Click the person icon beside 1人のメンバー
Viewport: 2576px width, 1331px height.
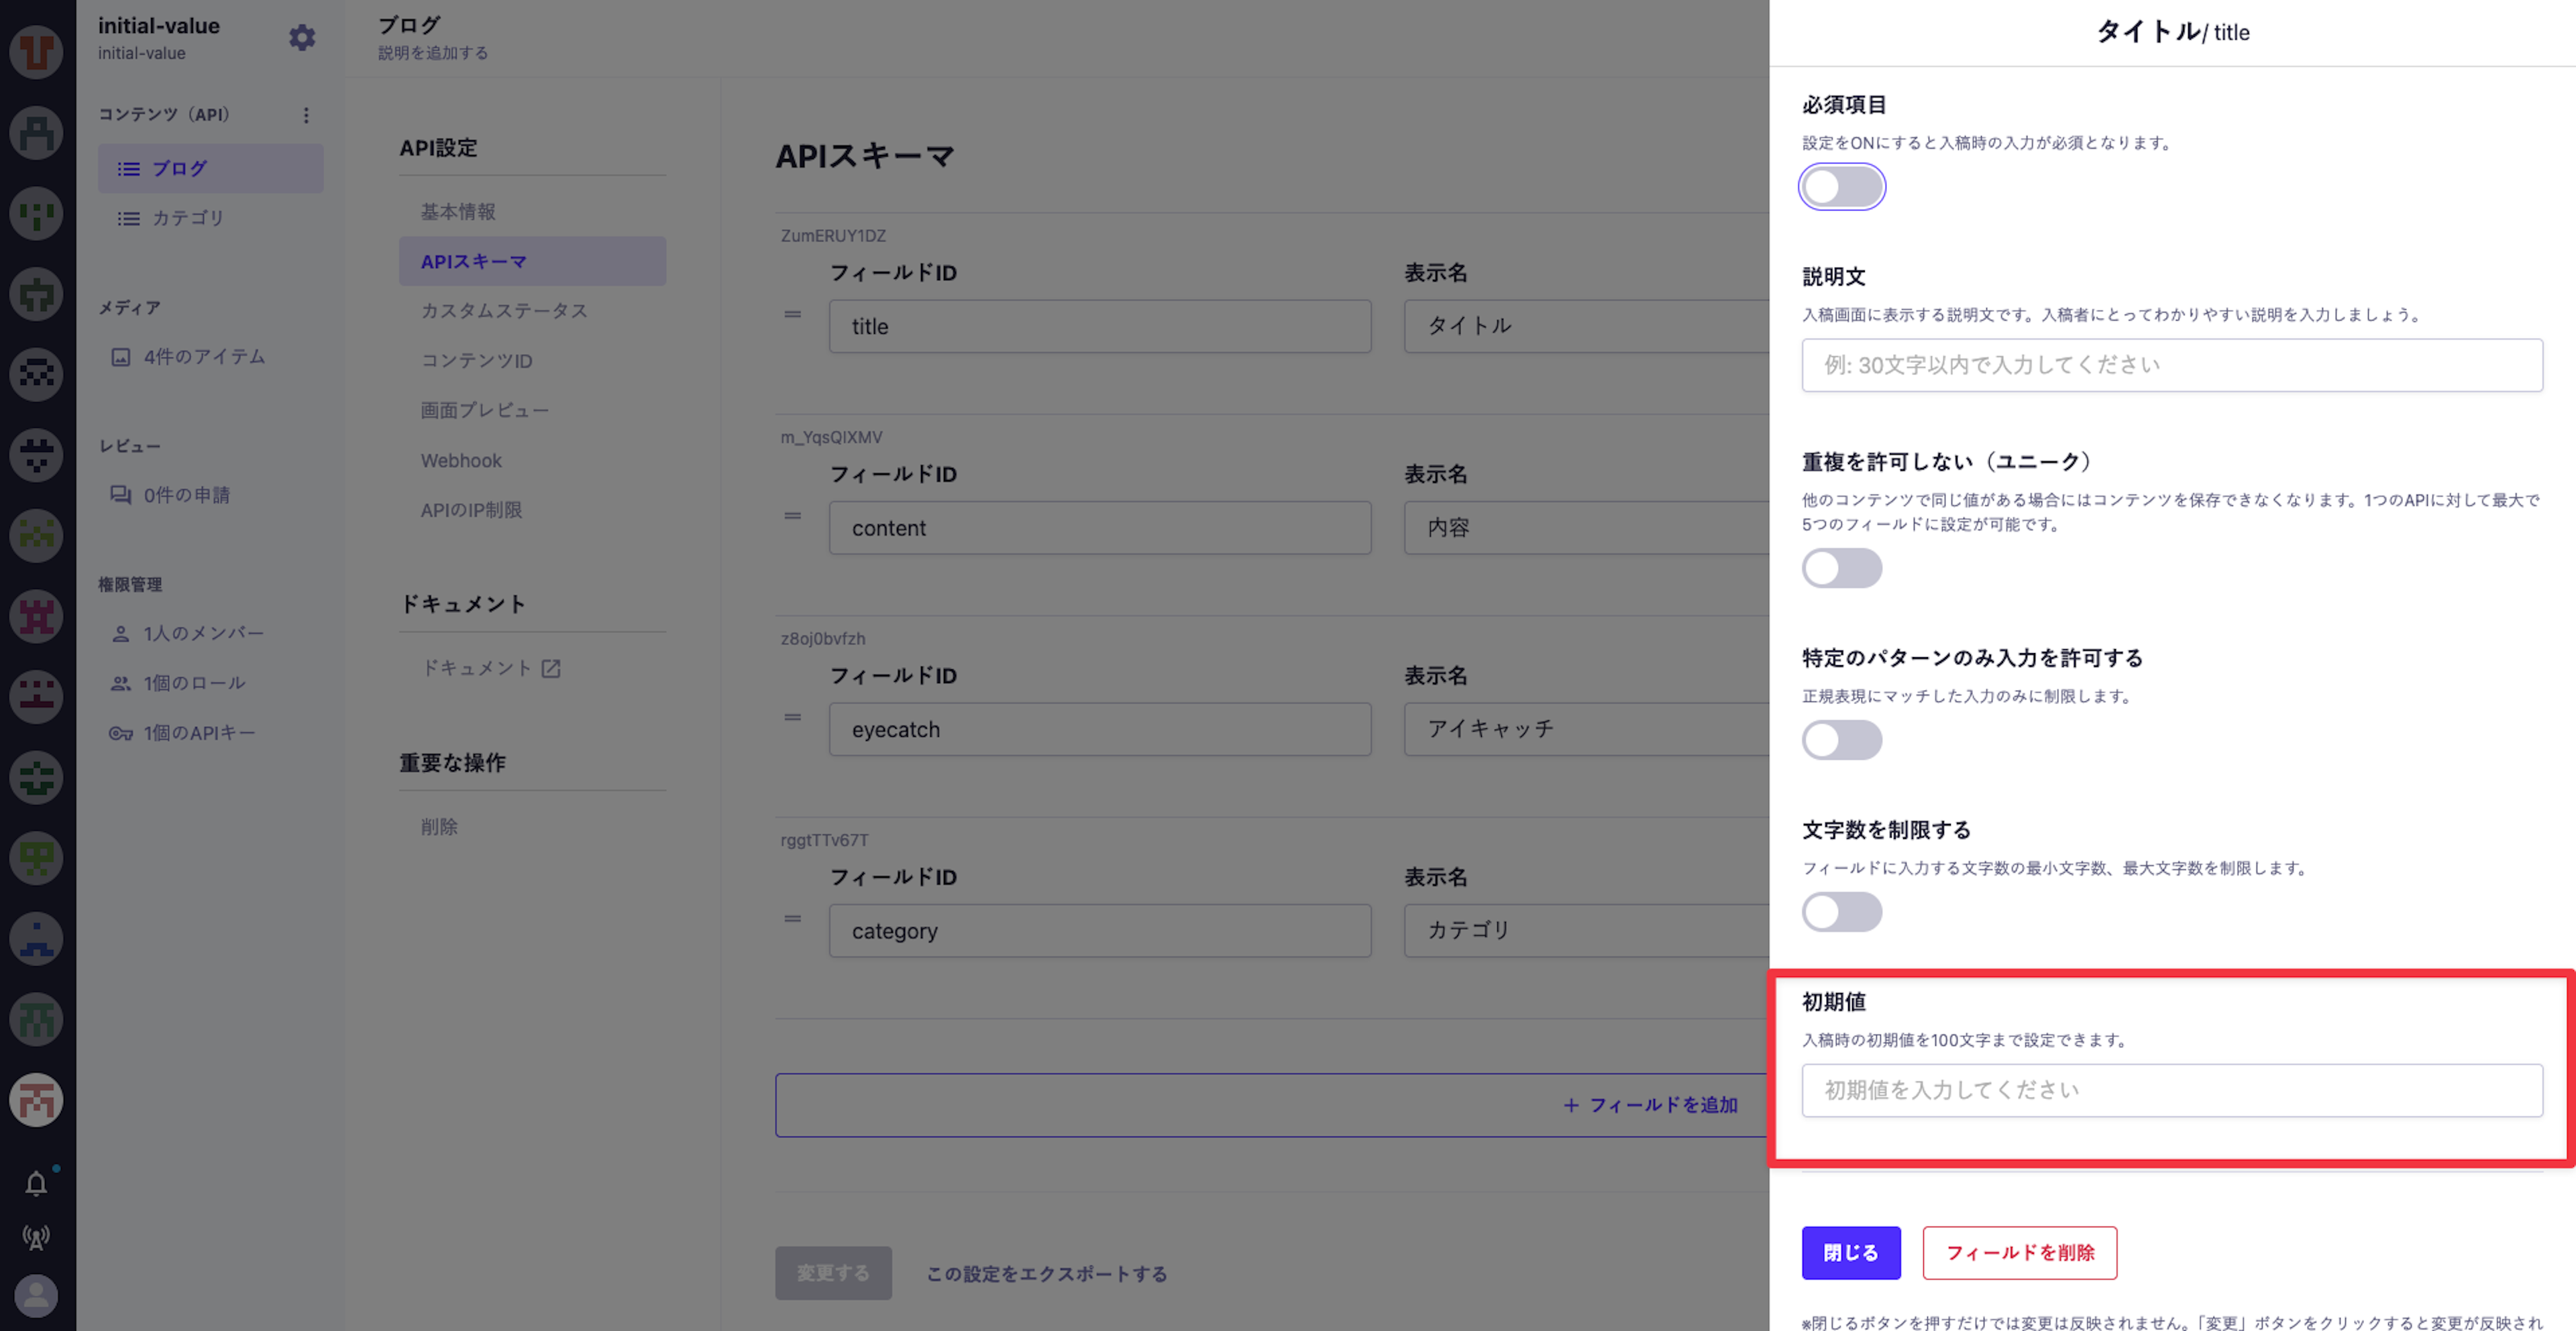tap(121, 634)
